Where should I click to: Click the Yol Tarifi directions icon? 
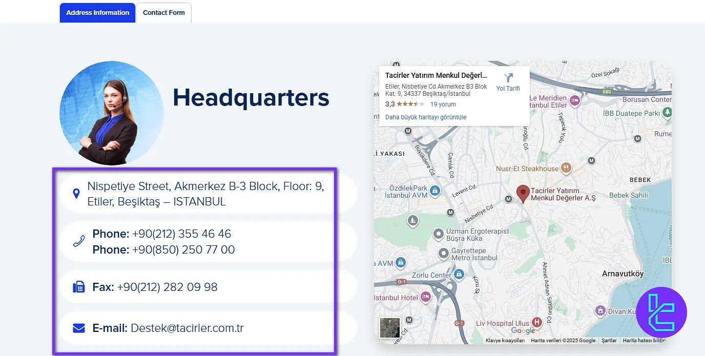(x=508, y=78)
